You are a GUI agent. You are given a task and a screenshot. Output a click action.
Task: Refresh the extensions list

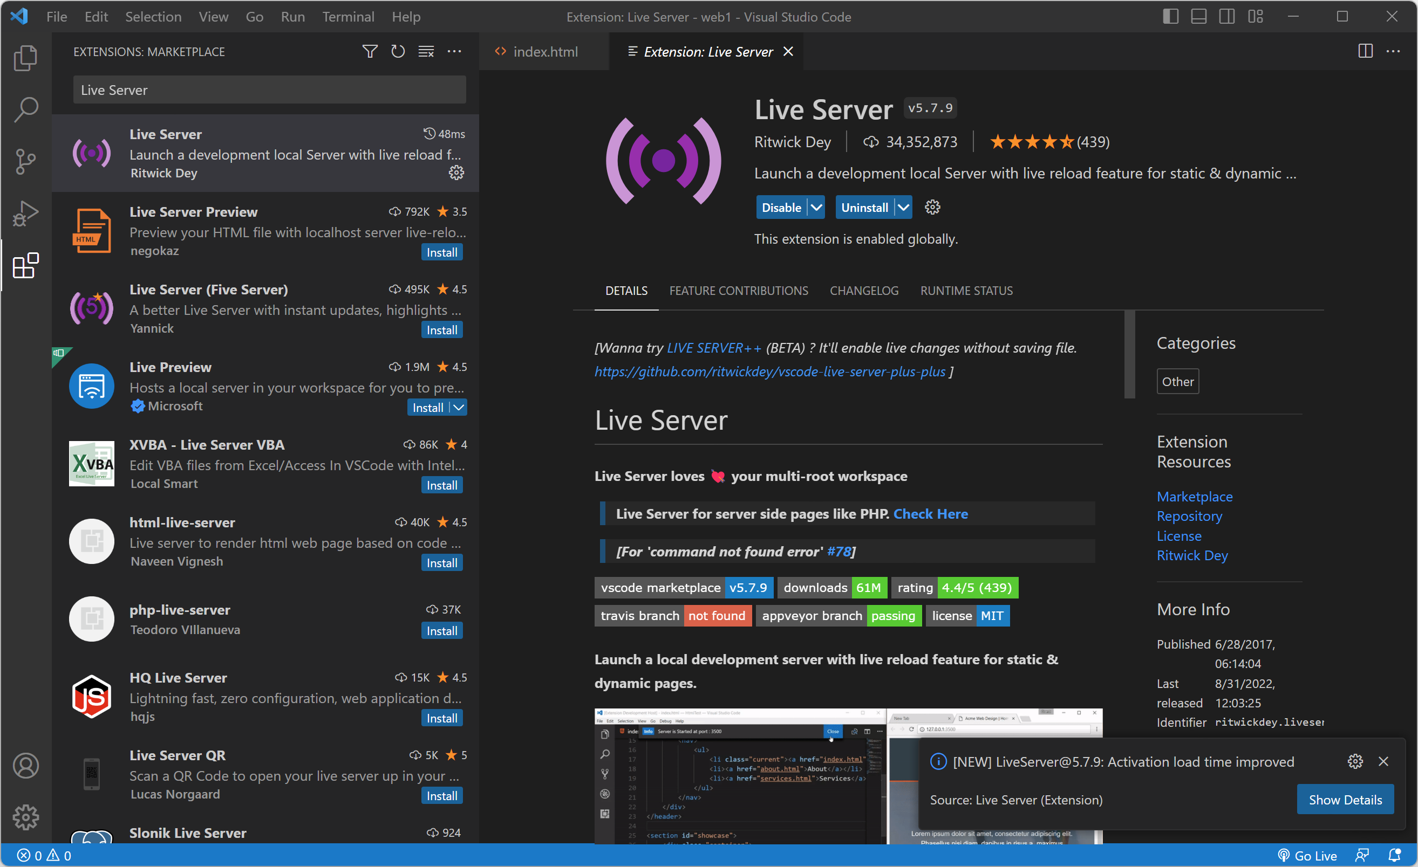pyautogui.click(x=398, y=52)
